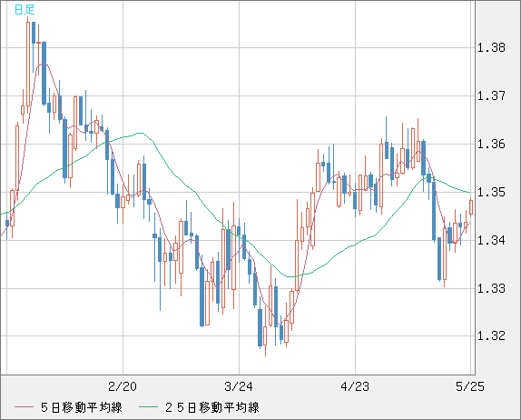
Task: Click the 1.32 price axis label
Action: [x=491, y=335]
